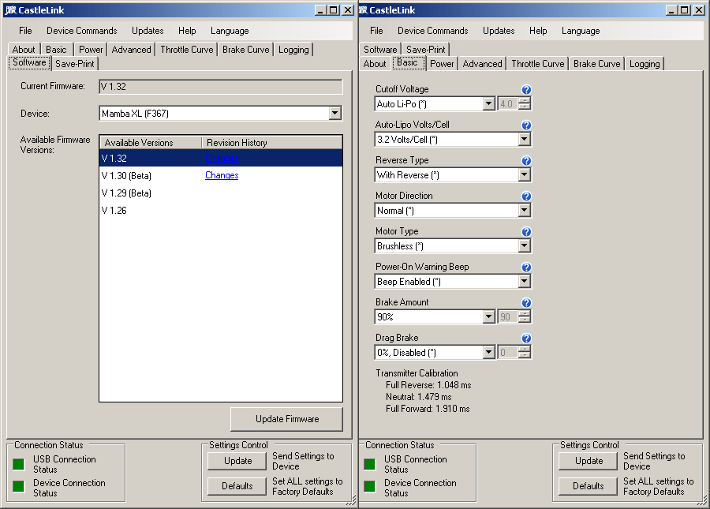Click Revision History column header
Viewport: 710px width, 509px height.
(271, 143)
